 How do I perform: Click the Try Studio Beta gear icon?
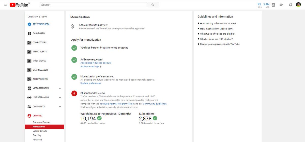click(x=29, y=24)
